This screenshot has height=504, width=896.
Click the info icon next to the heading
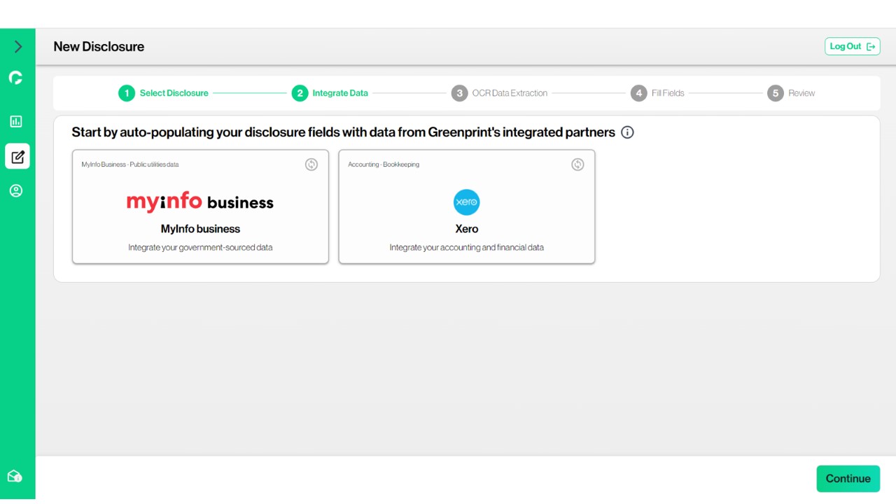coord(627,132)
